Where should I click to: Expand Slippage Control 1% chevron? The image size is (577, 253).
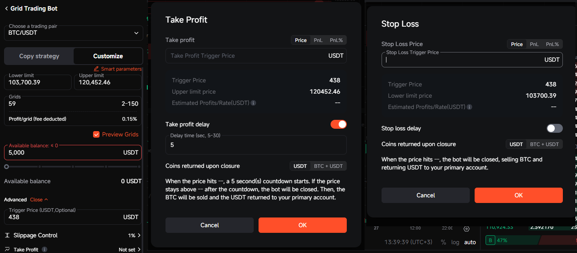[x=139, y=235]
